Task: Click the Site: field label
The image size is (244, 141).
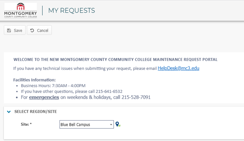Action: 26,124
